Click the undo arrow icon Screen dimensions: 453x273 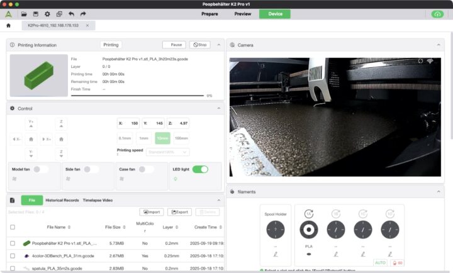(x=70, y=14)
